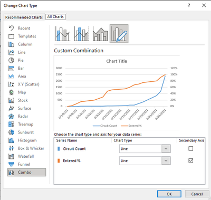Select Clustered Column - Line on Secondary Axis subtype

(x=82, y=34)
